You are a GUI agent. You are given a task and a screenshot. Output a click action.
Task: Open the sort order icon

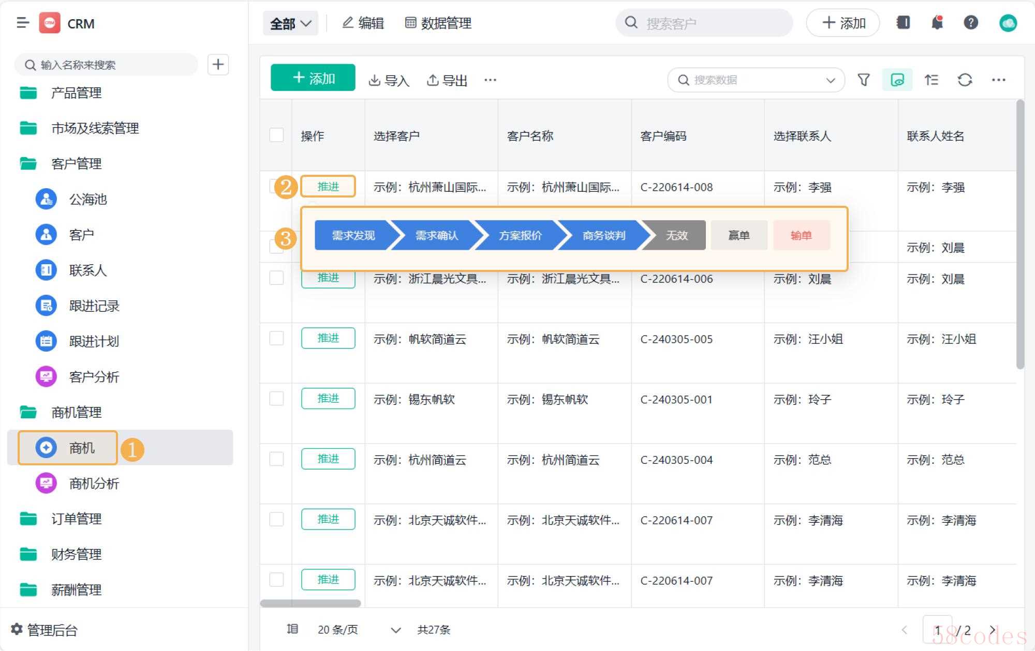pos(931,80)
